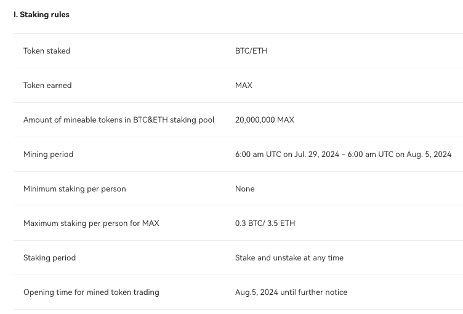
Task: Click 'Minimum staking per person' label
Action: click(x=74, y=189)
